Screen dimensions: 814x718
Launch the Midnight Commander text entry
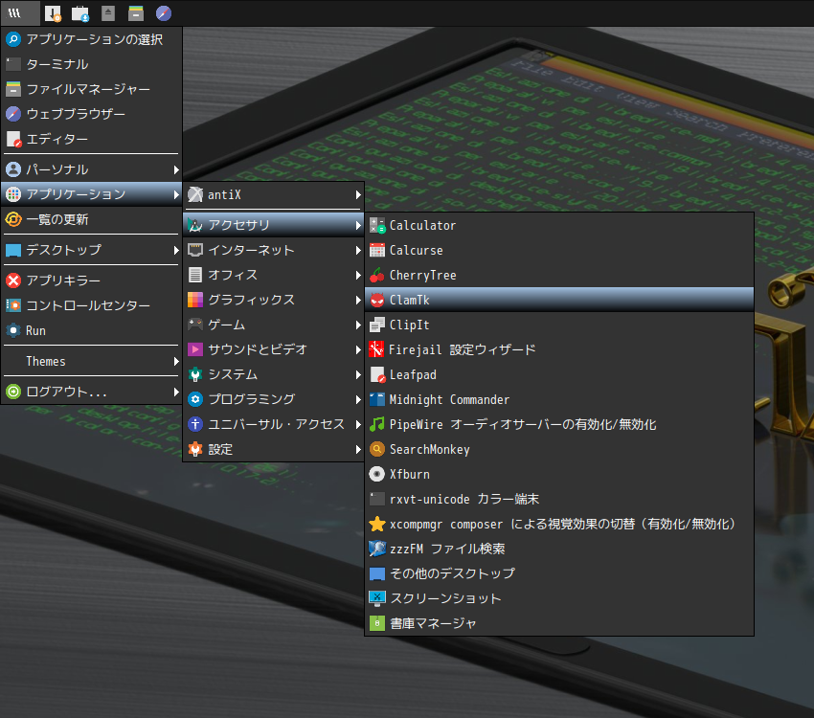[449, 399]
